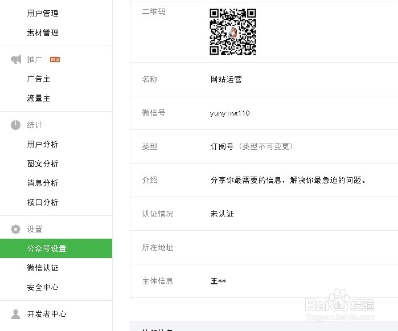Open 接口分析 statistics page
398x331 pixels.
click(x=43, y=202)
